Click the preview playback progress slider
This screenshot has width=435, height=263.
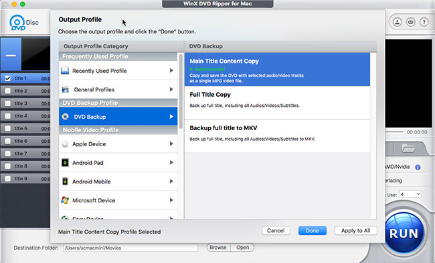tap(394, 132)
